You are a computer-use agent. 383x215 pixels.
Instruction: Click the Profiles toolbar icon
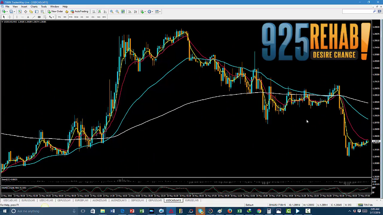pos(11,12)
